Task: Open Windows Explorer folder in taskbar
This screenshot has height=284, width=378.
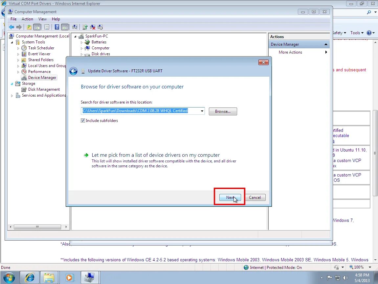Action: [x=49, y=278]
